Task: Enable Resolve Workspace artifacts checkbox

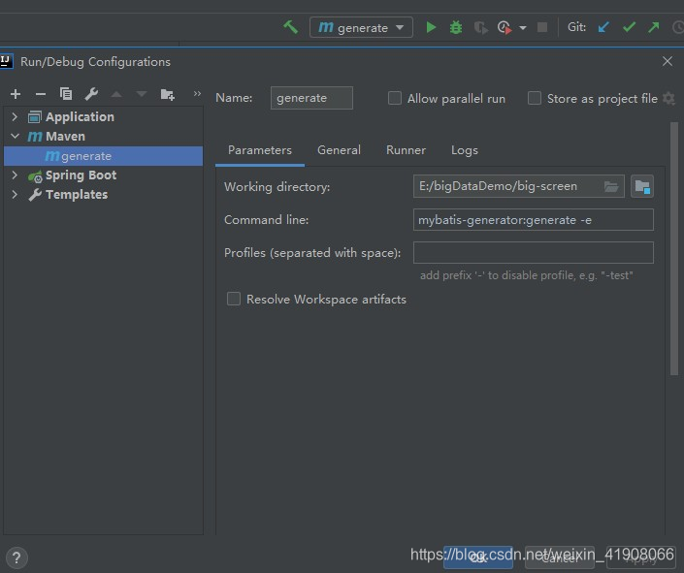Action: coord(234,299)
